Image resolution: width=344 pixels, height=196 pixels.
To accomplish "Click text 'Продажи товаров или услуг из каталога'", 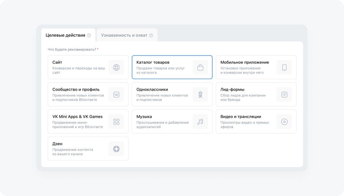I will point(161,70).
